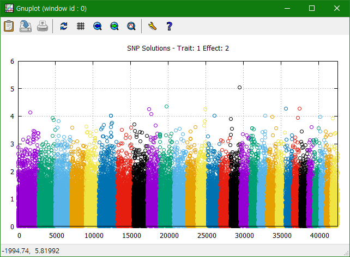The image size is (350, 257).
Task: Click the y-axis label 6
Action: [13, 62]
